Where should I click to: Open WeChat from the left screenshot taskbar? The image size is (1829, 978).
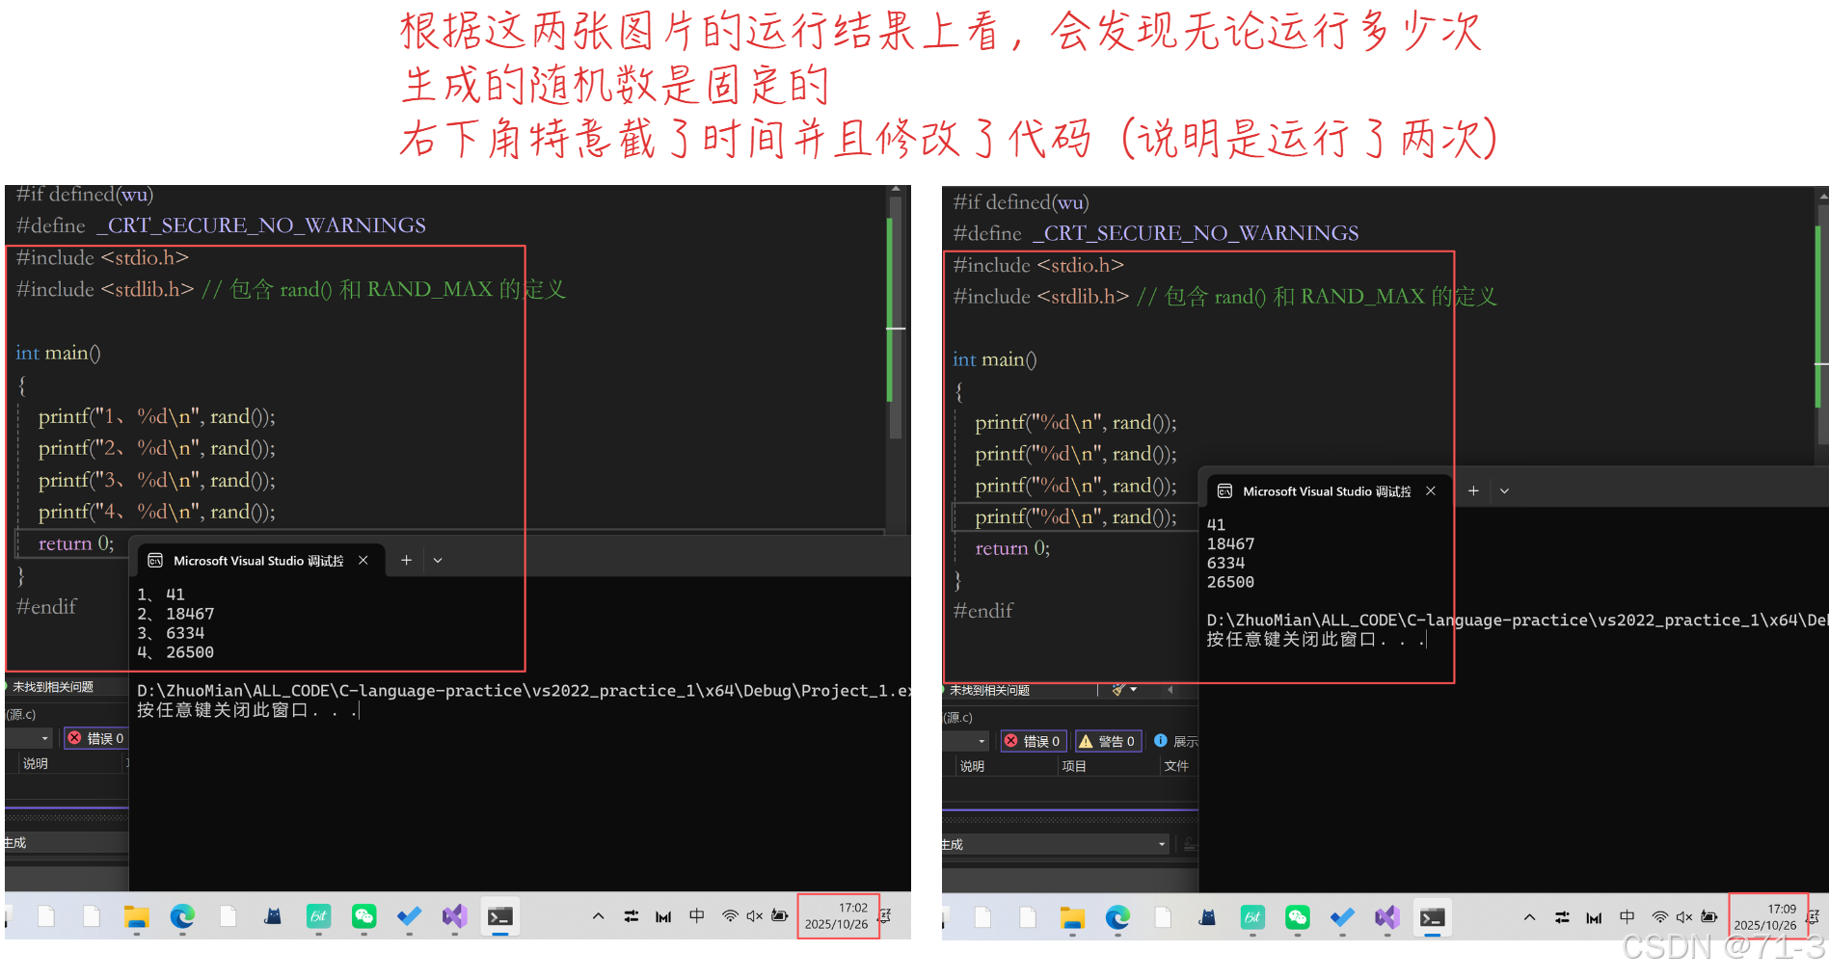pos(363,916)
